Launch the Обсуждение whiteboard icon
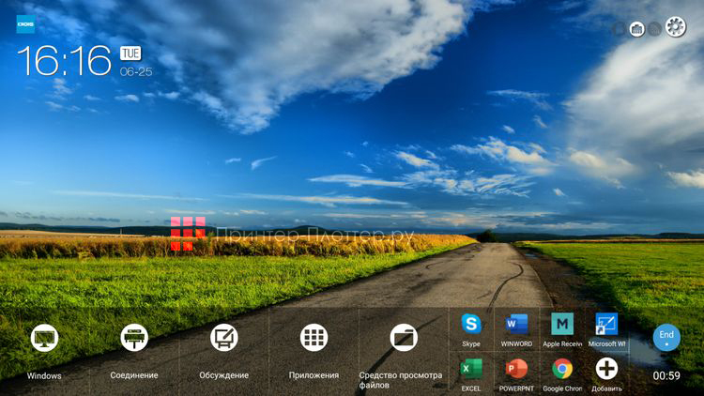The image size is (704, 396). [x=224, y=337]
